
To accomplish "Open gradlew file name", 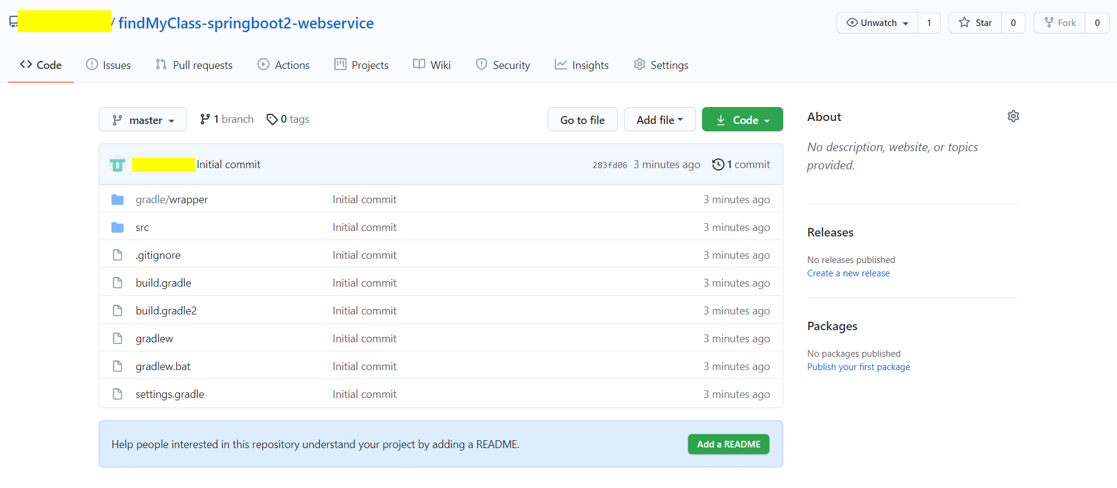I will [x=154, y=339].
